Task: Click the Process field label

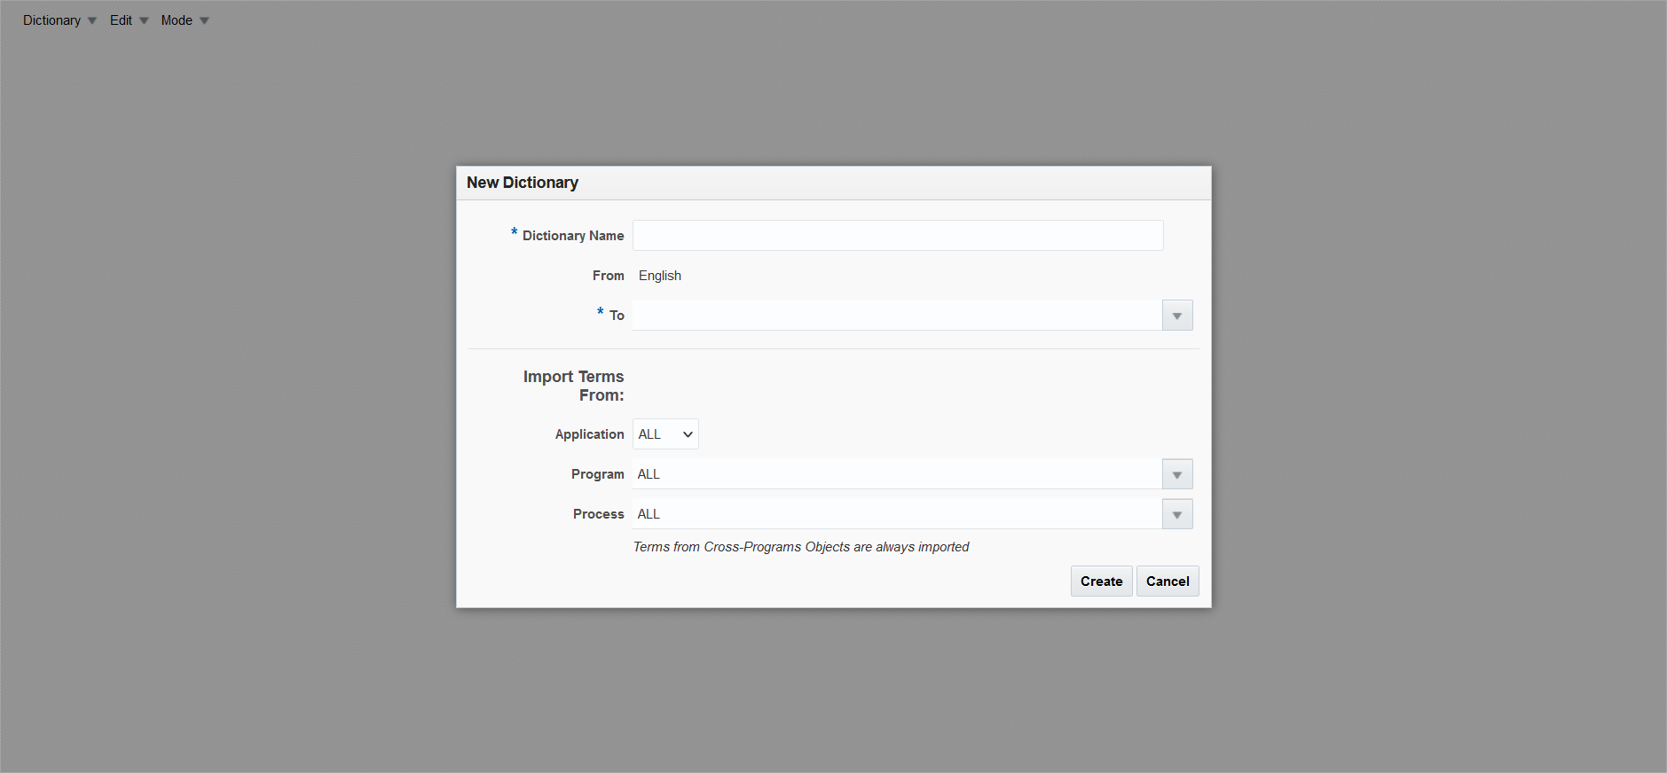Action: [x=598, y=514]
